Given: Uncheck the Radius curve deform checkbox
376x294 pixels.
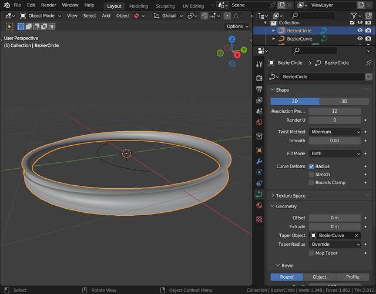Looking at the screenshot, I should click(x=311, y=166).
